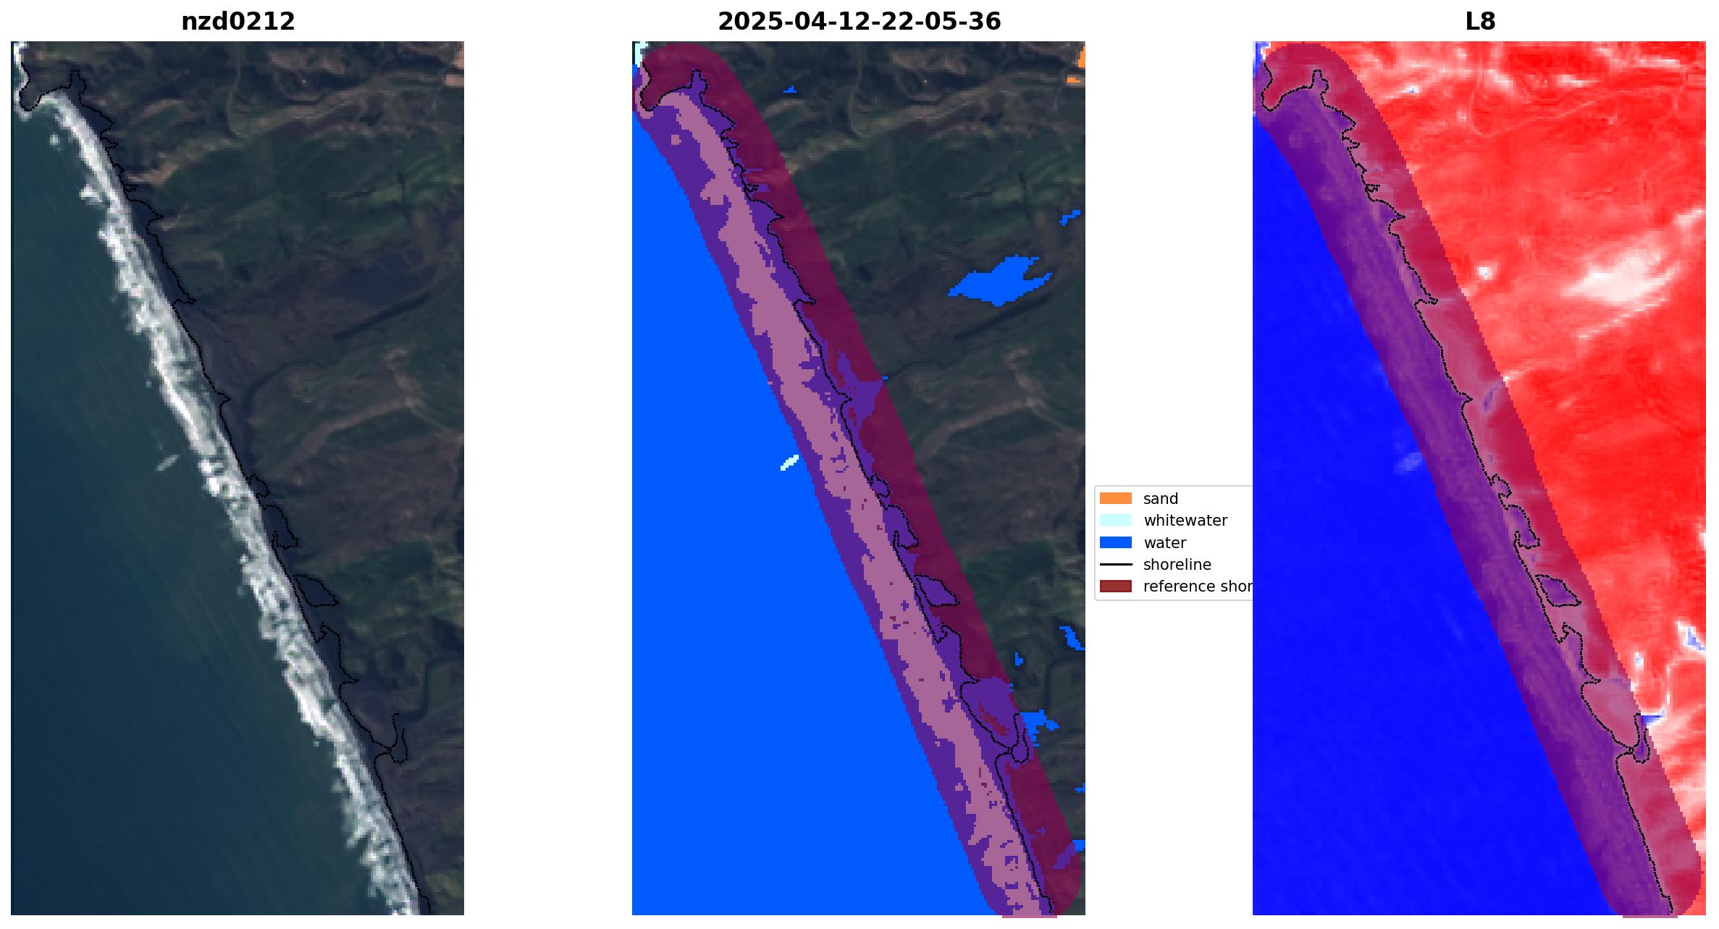Click the '2025-04-12-22-05-36' date title

[x=859, y=22]
